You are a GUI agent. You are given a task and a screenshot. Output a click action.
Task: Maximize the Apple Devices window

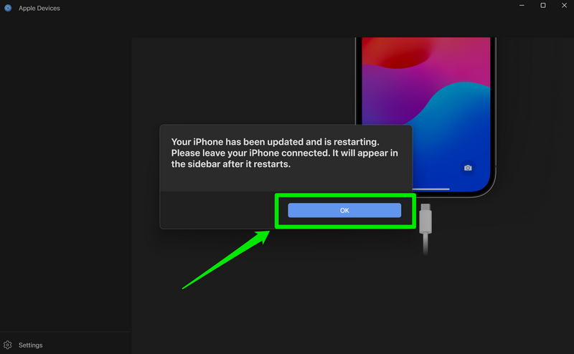coord(543,6)
